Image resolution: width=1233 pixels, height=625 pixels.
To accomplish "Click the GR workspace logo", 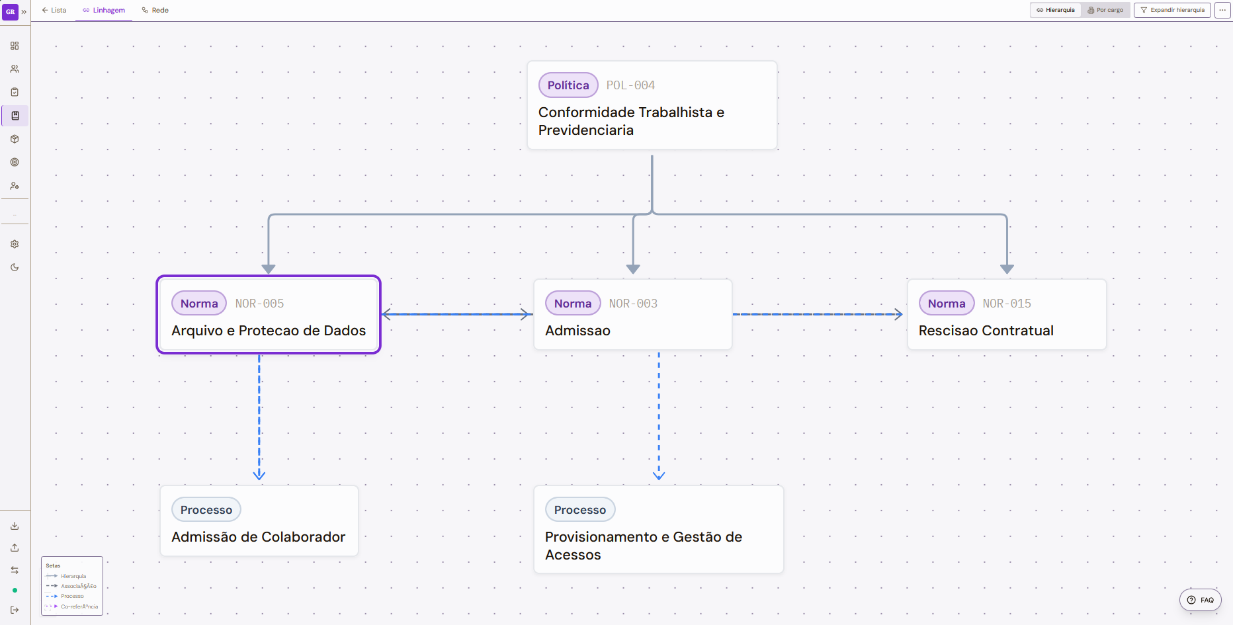I will tap(10, 11).
